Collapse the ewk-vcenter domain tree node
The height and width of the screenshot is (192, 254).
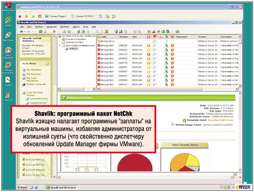point(60,46)
